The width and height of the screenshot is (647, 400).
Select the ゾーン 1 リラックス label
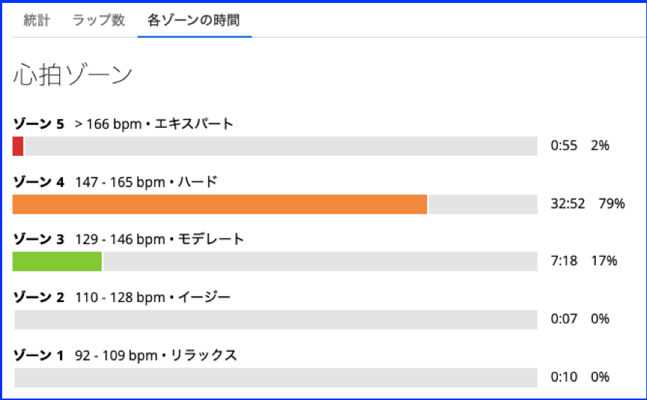click(x=125, y=355)
